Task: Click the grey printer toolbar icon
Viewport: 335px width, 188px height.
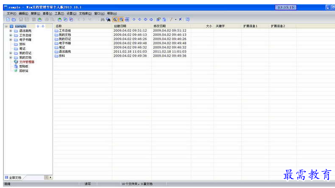Action: [47, 19]
